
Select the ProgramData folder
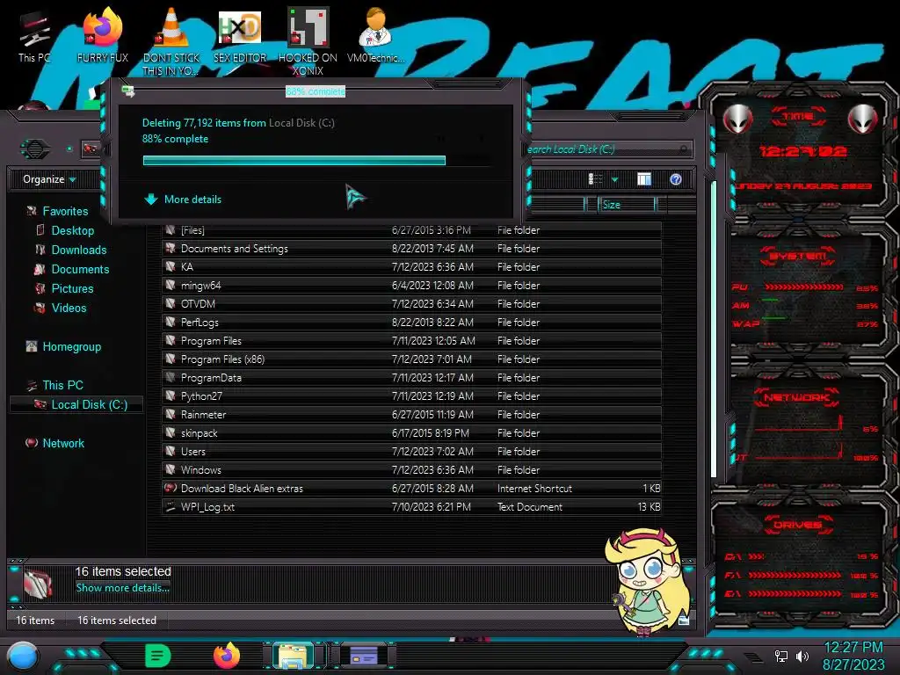[411, 378]
